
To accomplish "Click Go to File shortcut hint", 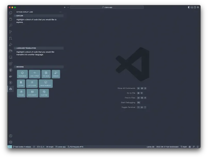I will tap(131, 93).
